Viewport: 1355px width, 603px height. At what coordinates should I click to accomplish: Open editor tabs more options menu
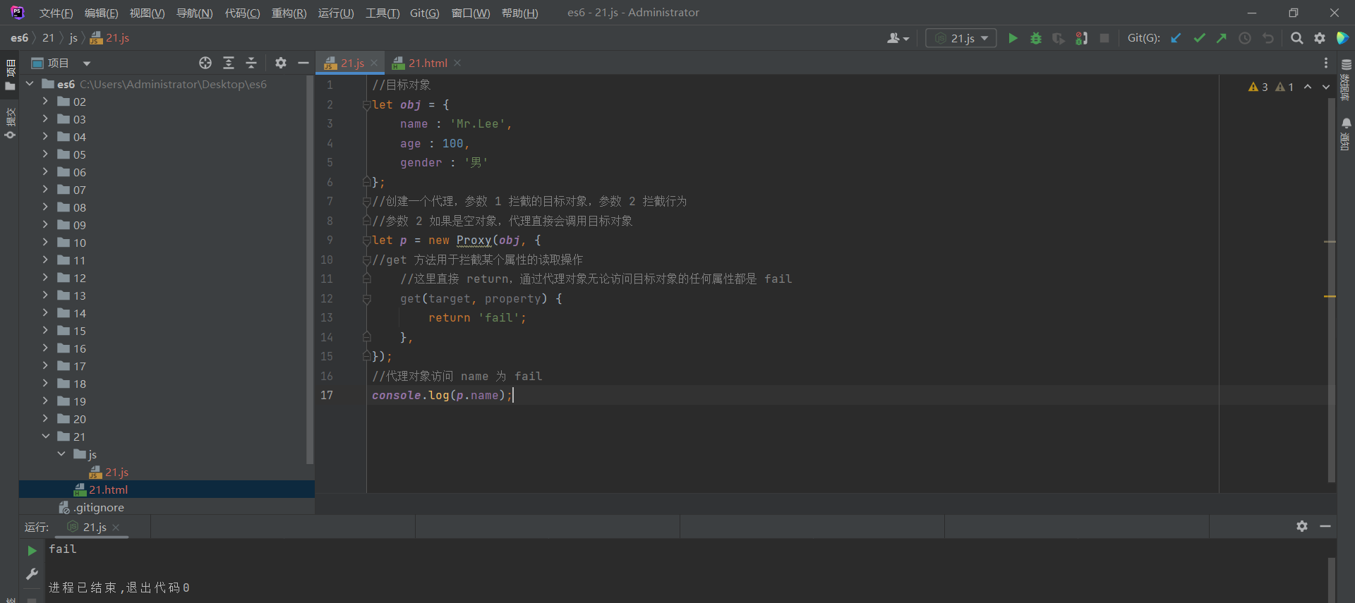click(x=1326, y=63)
